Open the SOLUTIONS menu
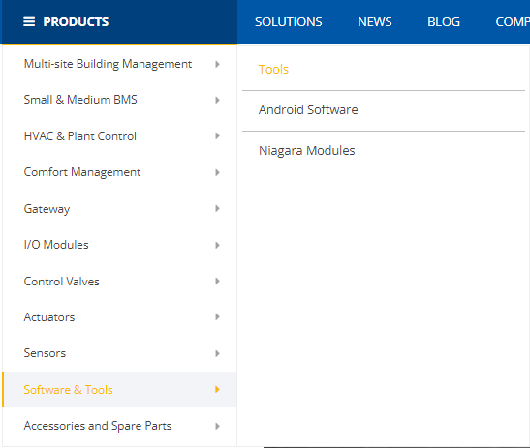Viewport: 530px width, 448px height. (x=289, y=22)
